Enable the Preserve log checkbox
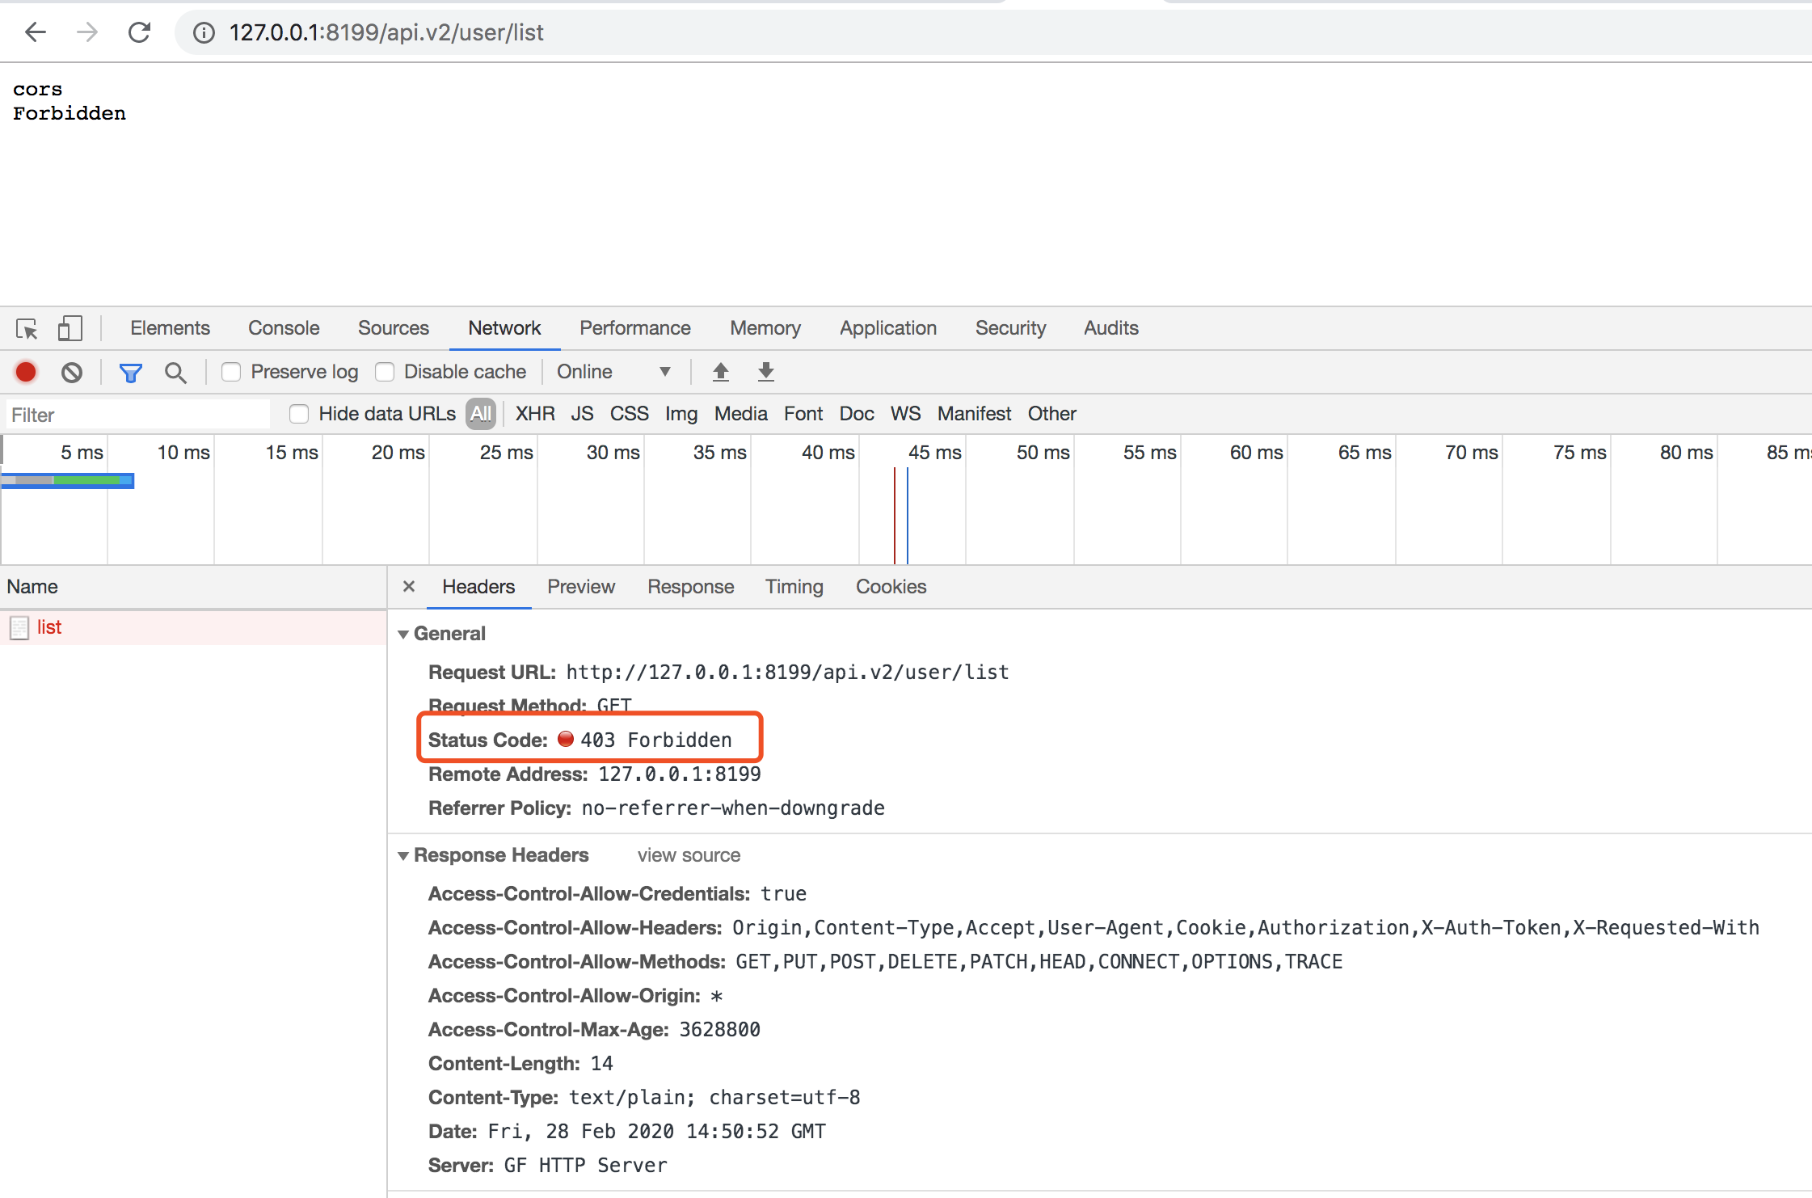The height and width of the screenshot is (1198, 1812). pos(232,372)
